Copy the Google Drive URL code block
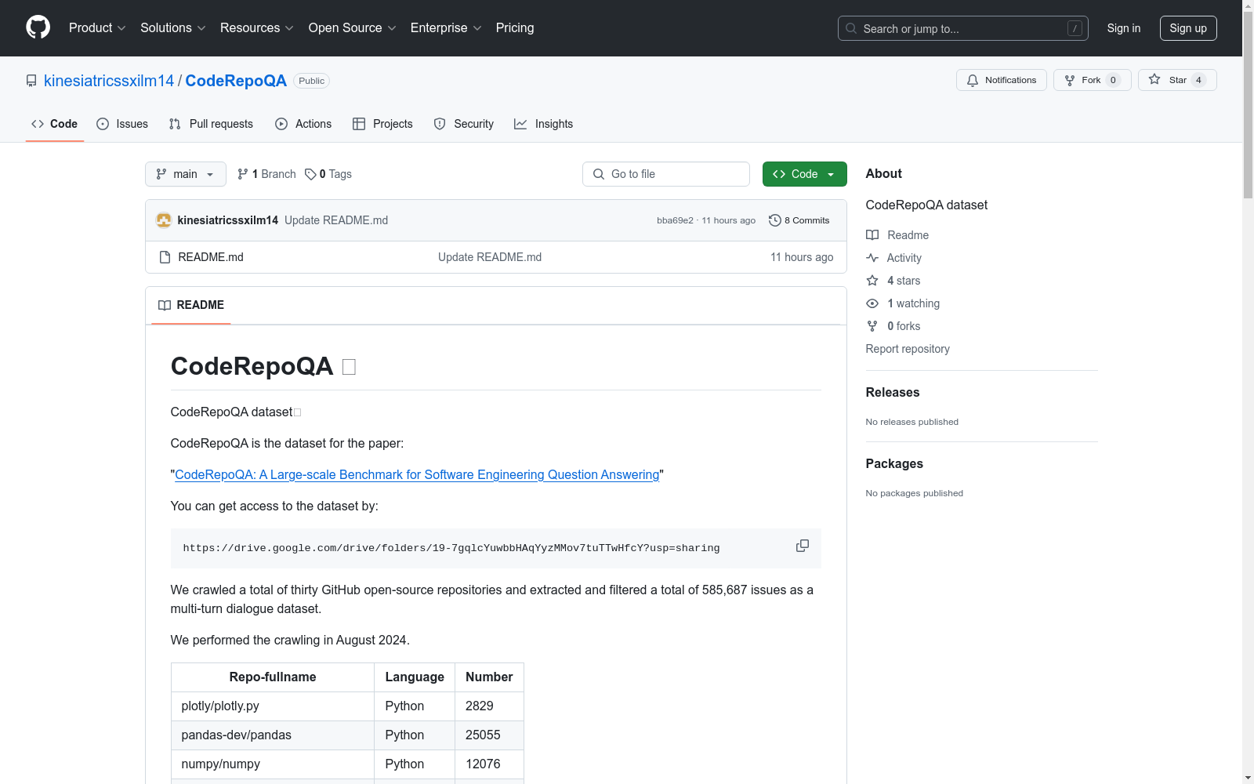Viewport: 1254px width, 784px height. tap(802, 546)
